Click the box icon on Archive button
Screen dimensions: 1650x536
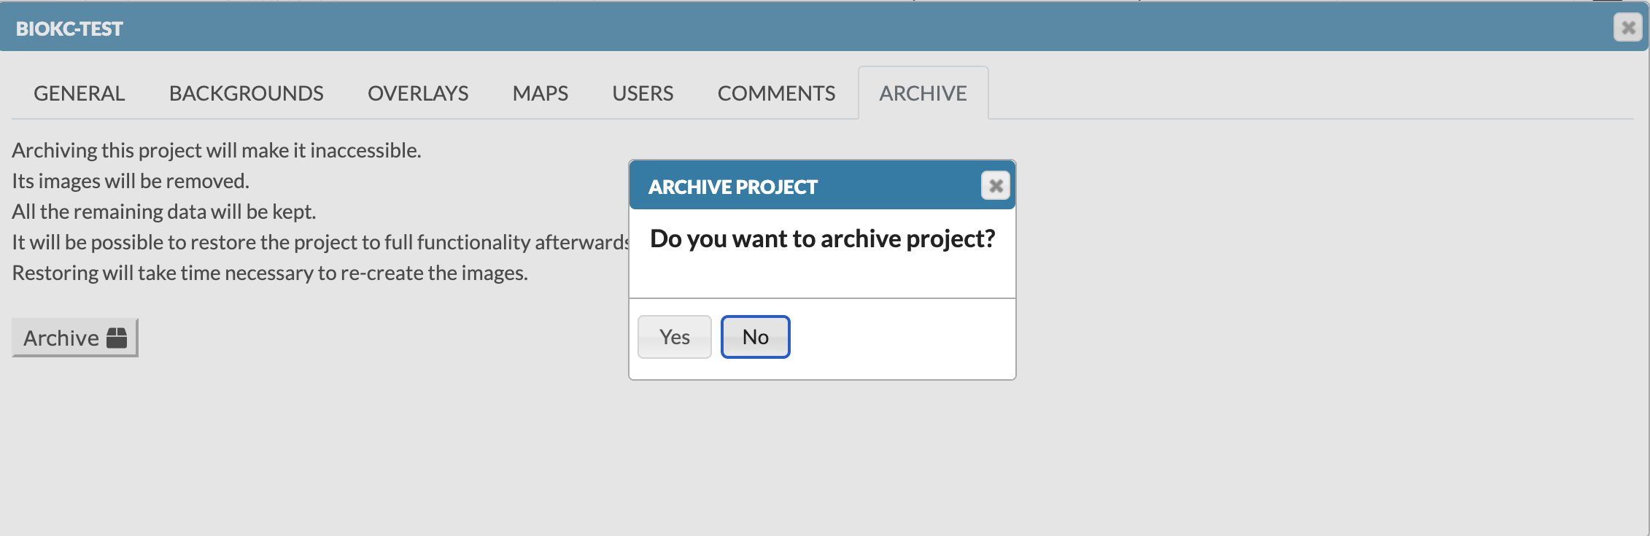tap(117, 338)
